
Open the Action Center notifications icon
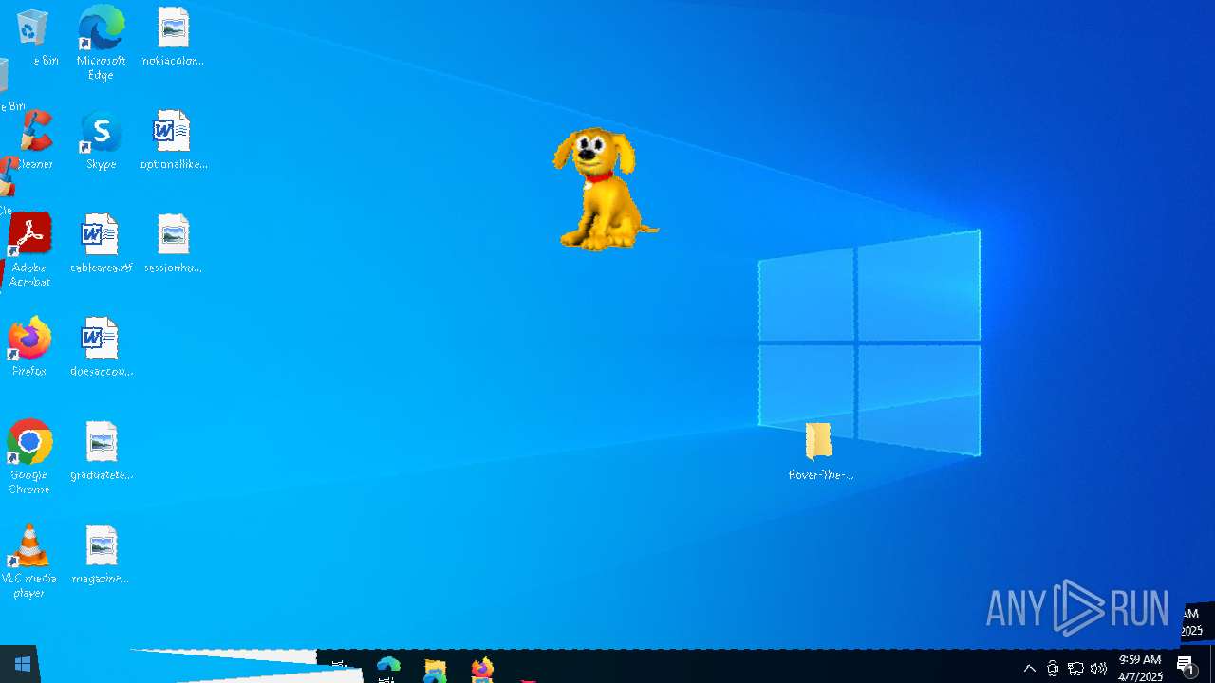pyautogui.click(x=1186, y=667)
